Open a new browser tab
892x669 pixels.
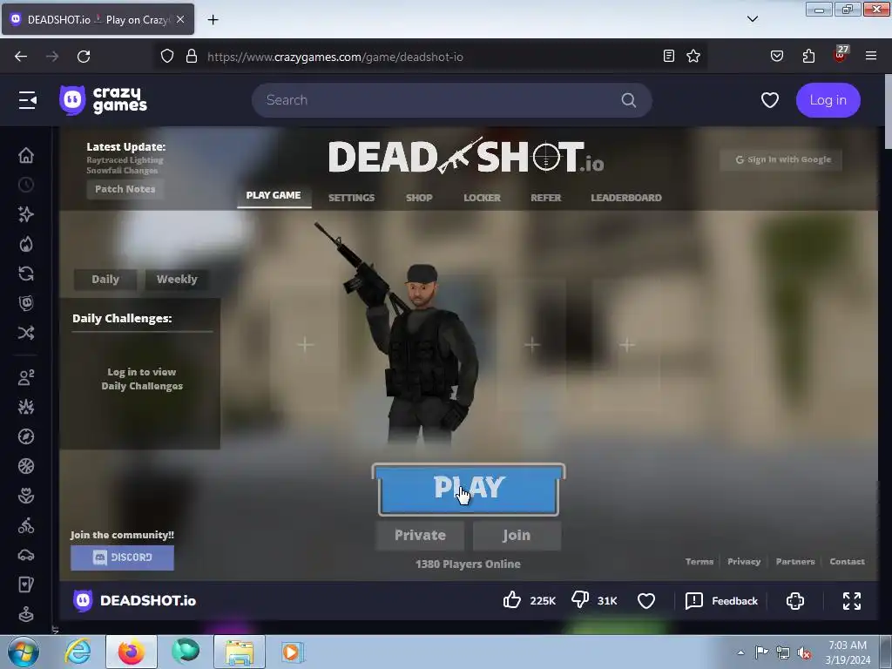213,20
